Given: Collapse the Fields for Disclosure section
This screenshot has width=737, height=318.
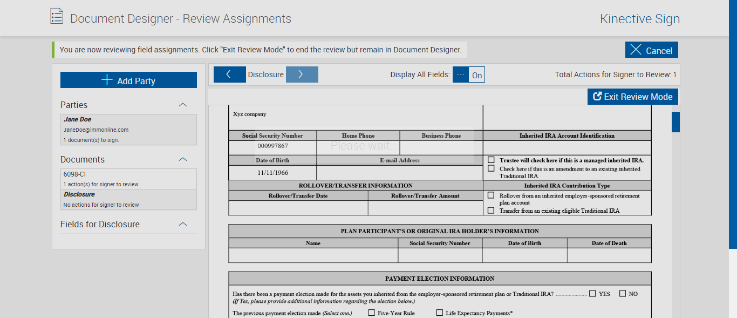Looking at the screenshot, I should (x=183, y=224).
